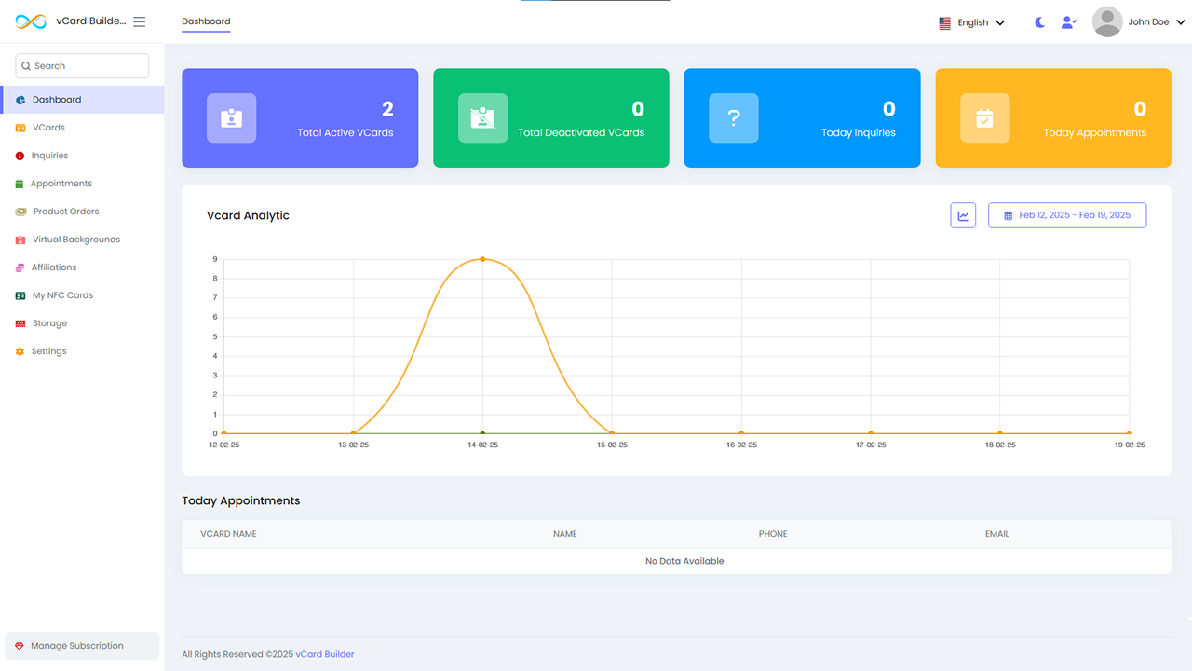
Task: Open the Feb 12 - Feb 19 date range picker
Action: tap(1067, 215)
